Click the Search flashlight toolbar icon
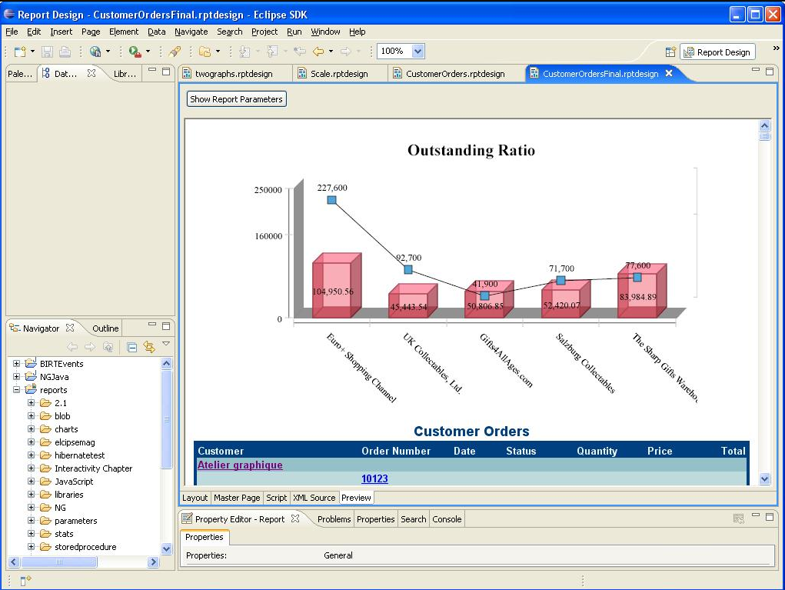The width and height of the screenshot is (785, 590). click(175, 52)
